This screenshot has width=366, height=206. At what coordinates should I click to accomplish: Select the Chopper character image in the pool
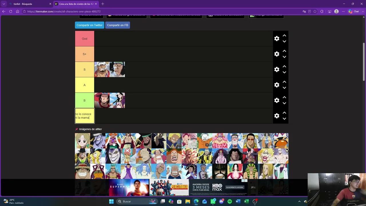coord(128,156)
